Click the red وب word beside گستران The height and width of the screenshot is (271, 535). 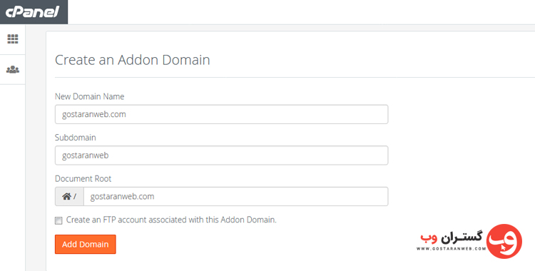click(x=429, y=238)
